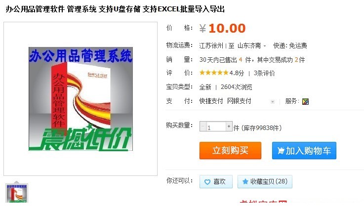
Task: Click the colorful service badge icon
Action: pos(305,101)
